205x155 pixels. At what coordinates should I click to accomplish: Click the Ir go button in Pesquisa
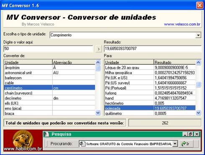tap(186, 144)
